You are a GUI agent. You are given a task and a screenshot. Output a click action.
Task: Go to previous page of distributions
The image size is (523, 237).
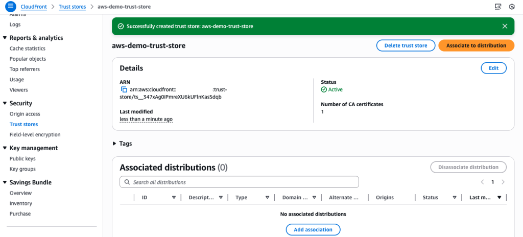[482, 182]
